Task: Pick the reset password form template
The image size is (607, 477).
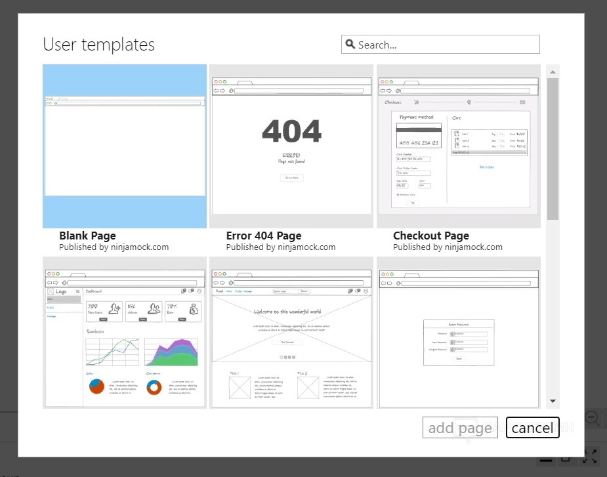Action: coord(458,332)
